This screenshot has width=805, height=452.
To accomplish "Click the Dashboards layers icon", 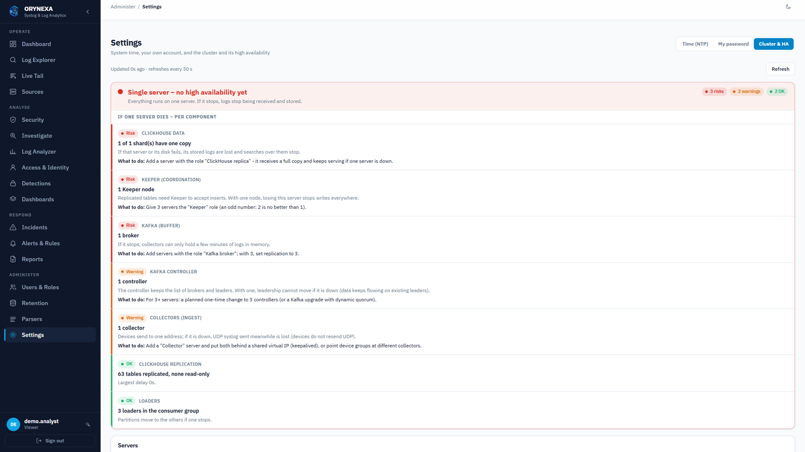I will (x=13, y=199).
